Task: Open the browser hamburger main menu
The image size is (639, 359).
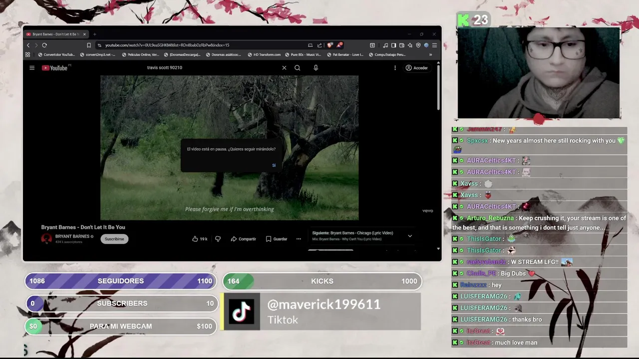Action: coord(434,45)
